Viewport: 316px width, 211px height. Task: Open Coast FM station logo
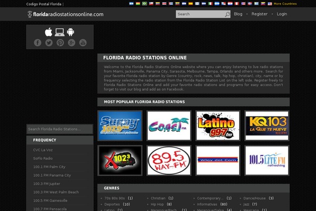click(x=169, y=126)
